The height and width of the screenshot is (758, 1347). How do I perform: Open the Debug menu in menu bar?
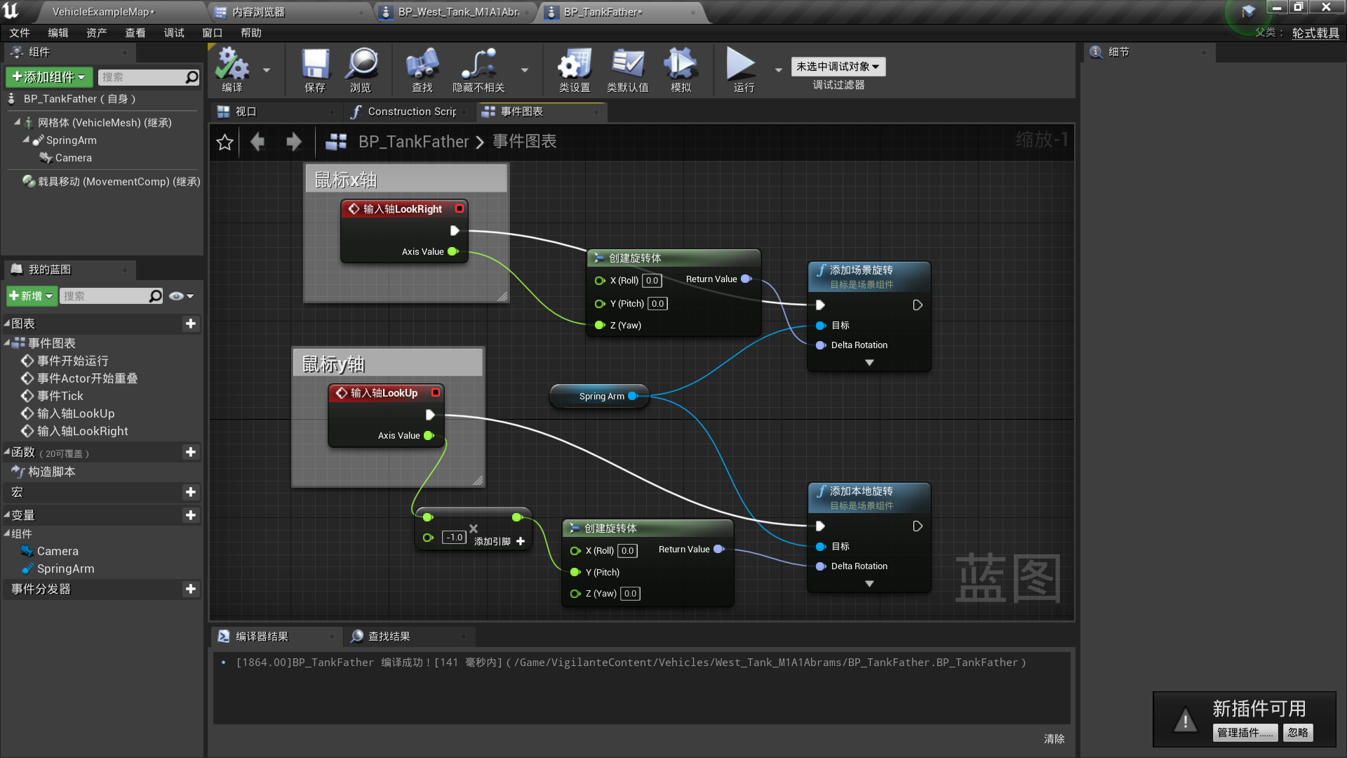173,33
